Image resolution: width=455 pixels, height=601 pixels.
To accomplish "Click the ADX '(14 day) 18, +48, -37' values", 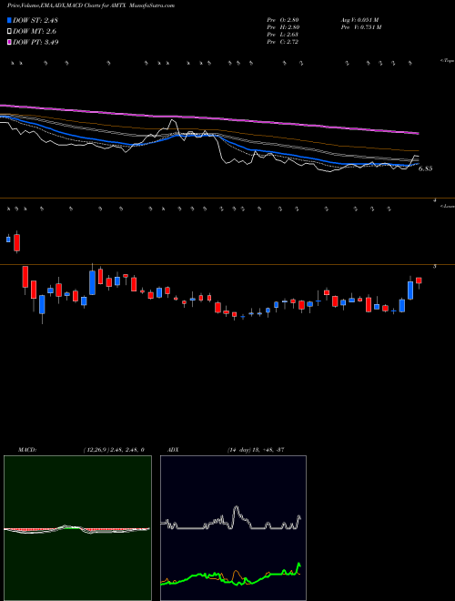I will 256,450.
